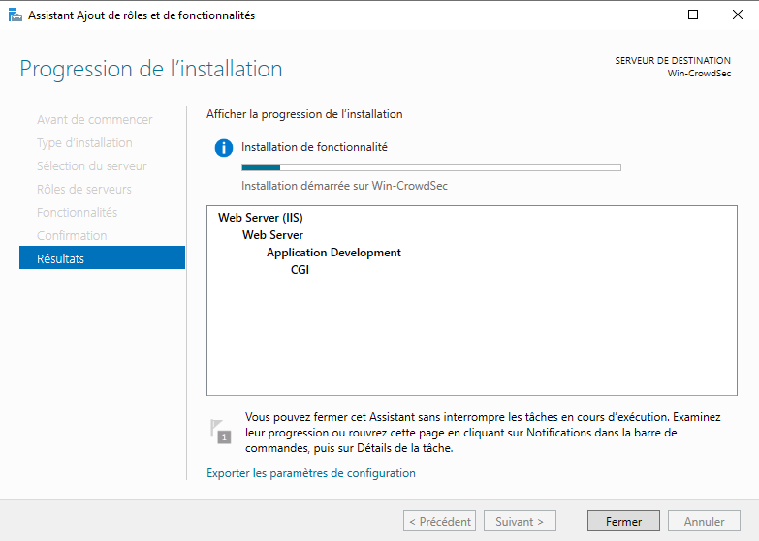The width and height of the screenshot is (759, 541).
Task: Select the CGI feature entry
Action: 300,270
